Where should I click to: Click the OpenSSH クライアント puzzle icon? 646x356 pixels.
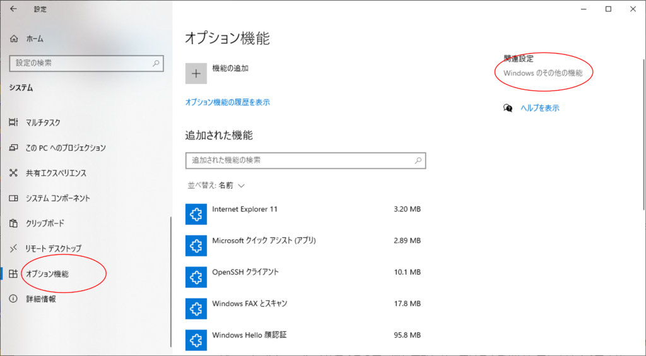196,277
